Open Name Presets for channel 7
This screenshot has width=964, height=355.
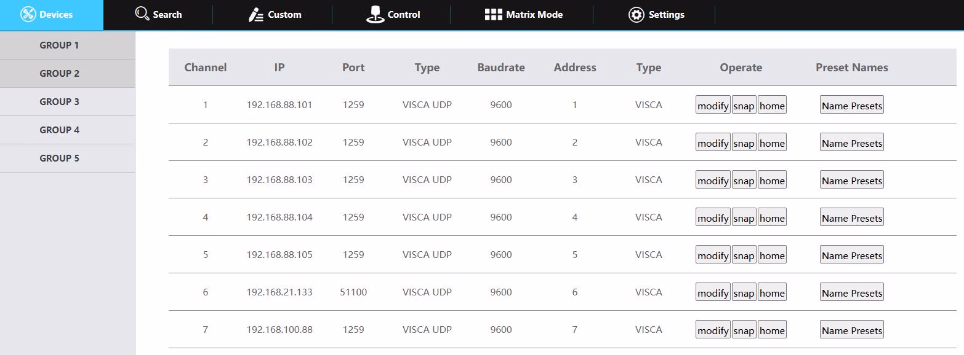pyautogui.click(x=852, y=330)
